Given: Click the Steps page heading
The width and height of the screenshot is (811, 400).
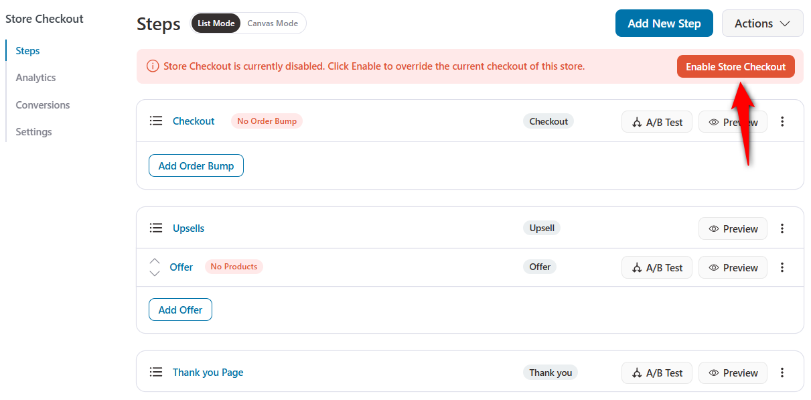Looking at the screenshot, I should pos(159,24).
